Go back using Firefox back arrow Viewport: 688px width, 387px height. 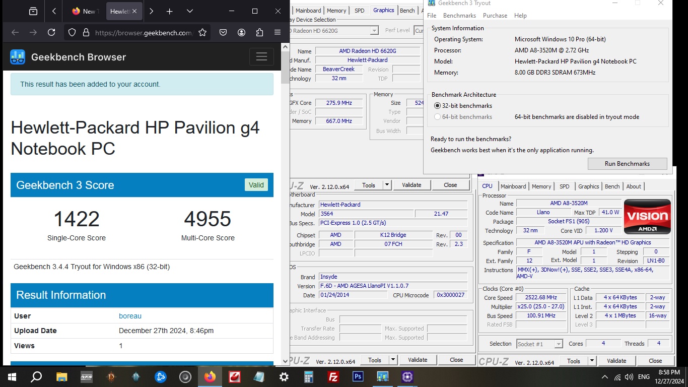tap(15, 33)
